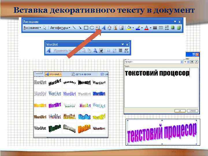This screenshot has height=156, width=208.
Task: Confirm with the OK button
Action: click(180, 111)
